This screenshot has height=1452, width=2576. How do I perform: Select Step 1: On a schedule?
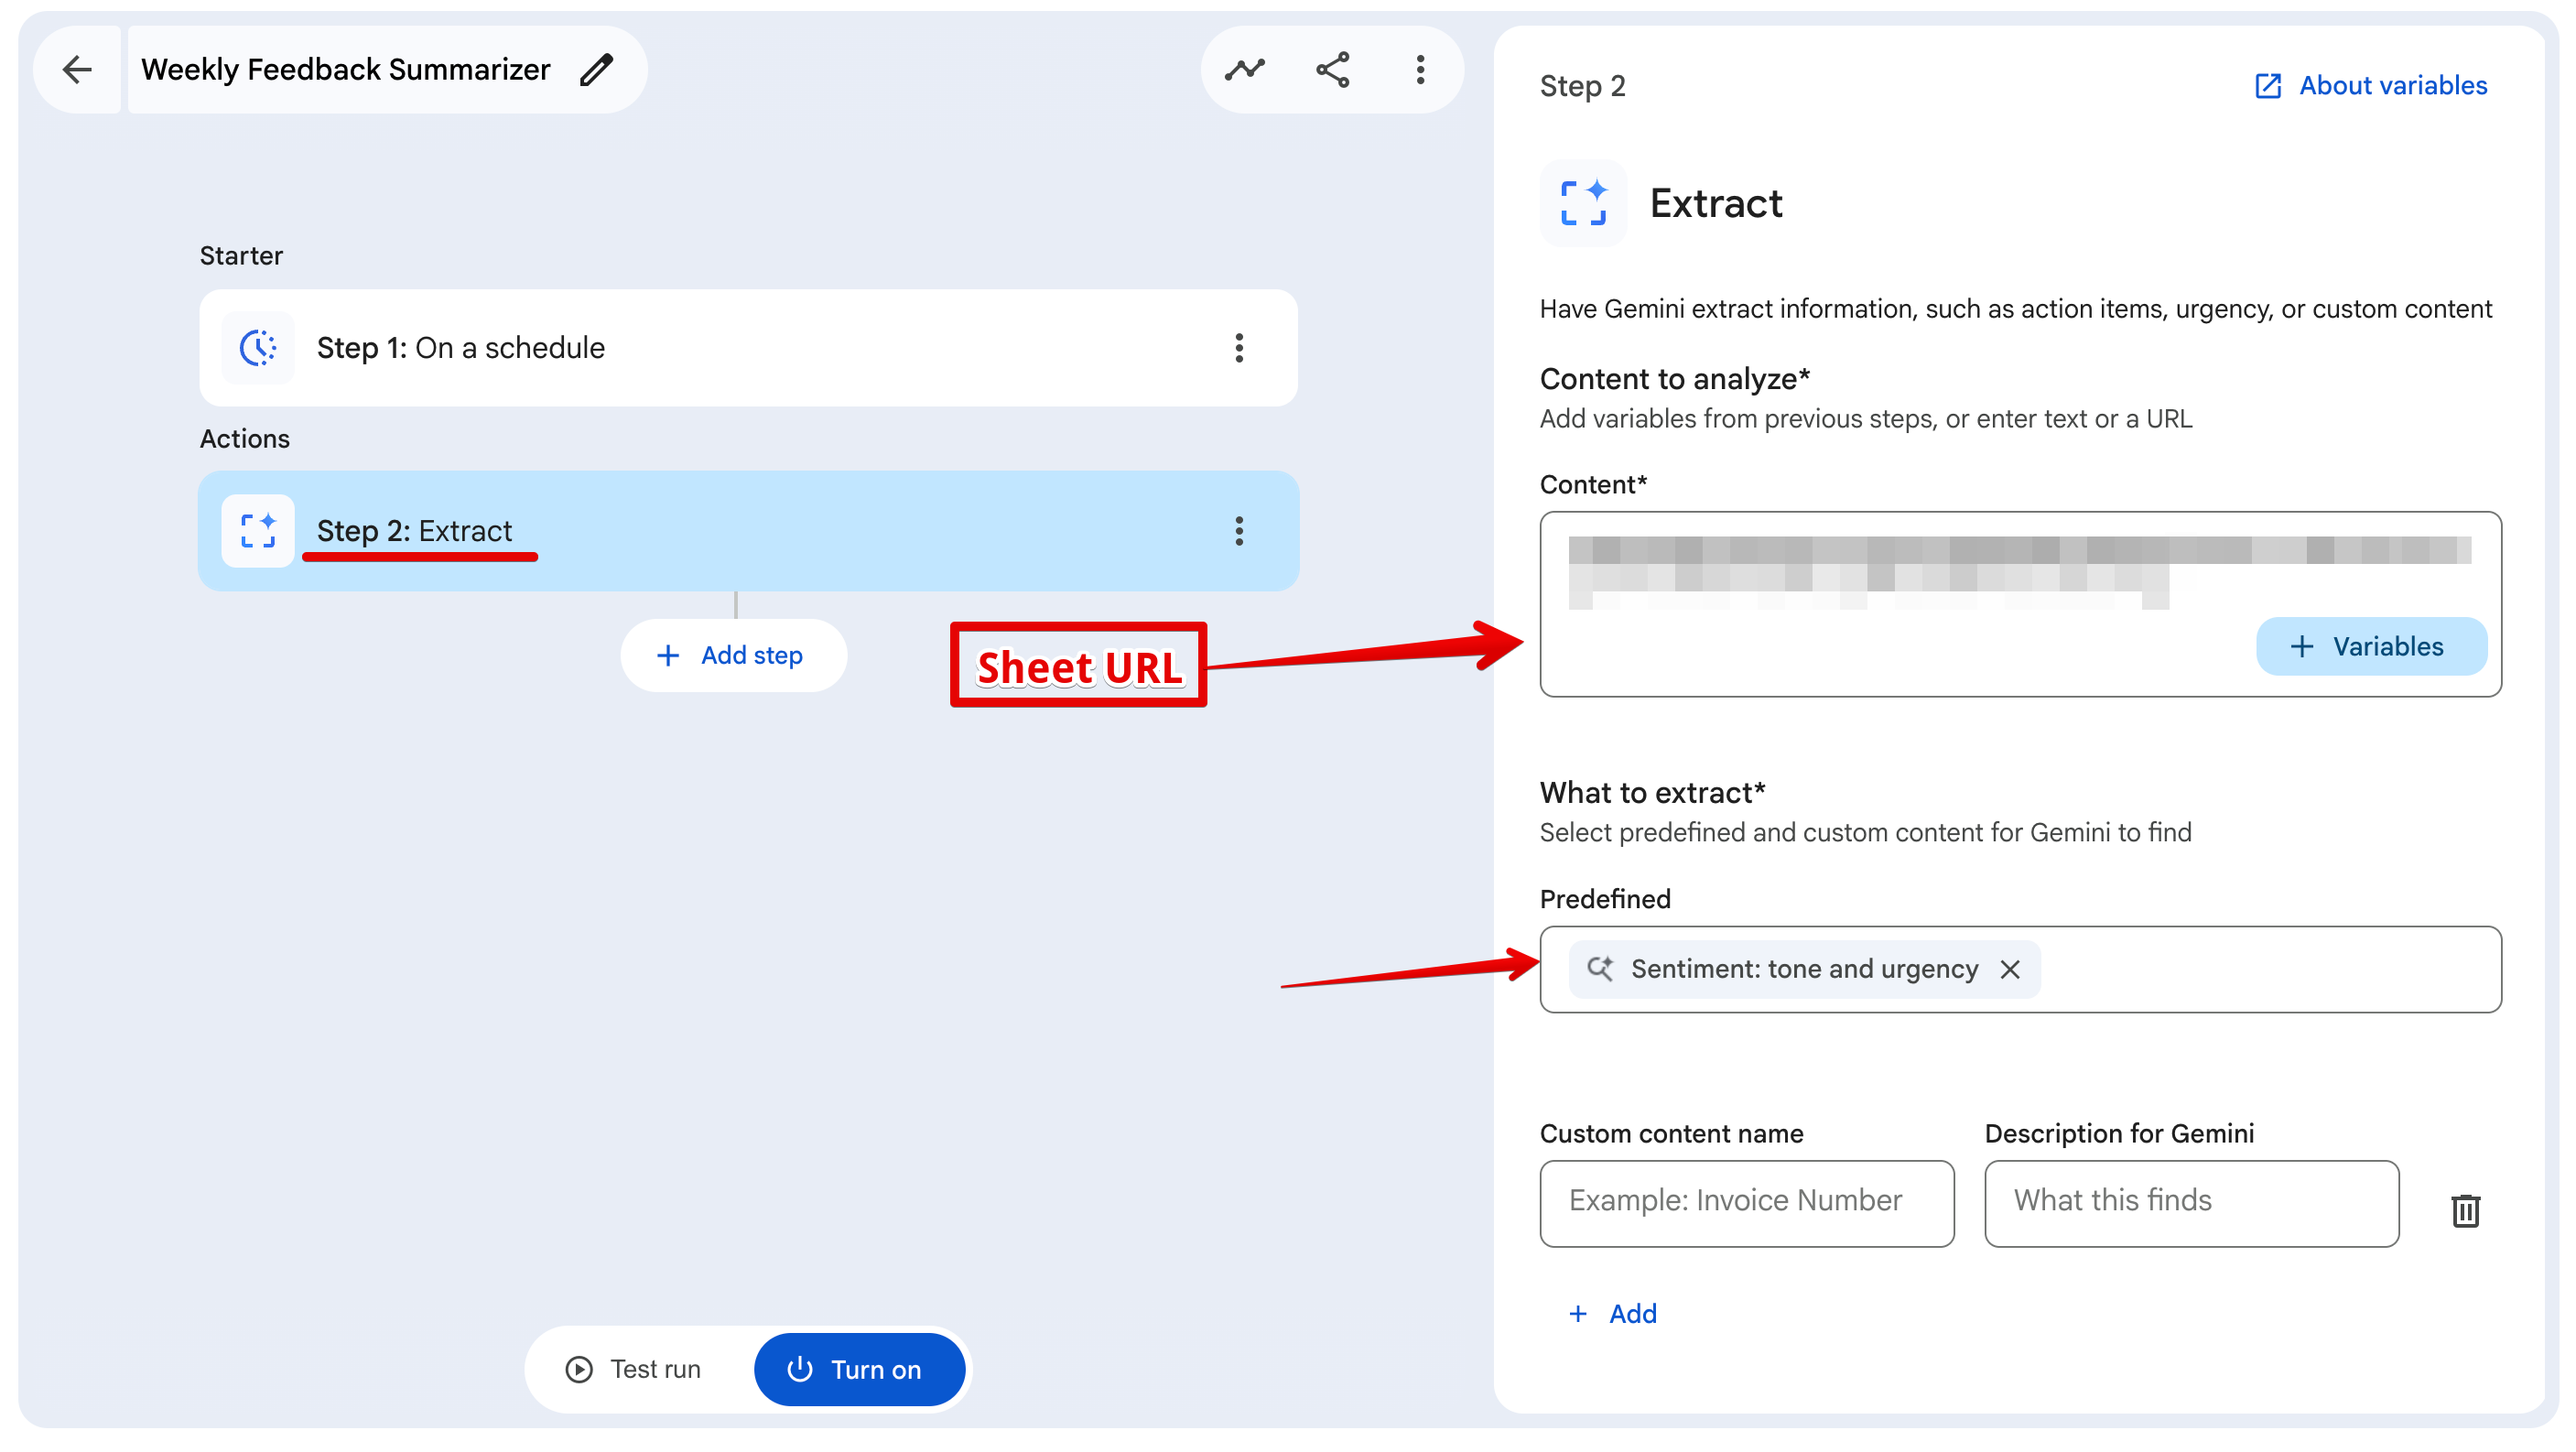pos(748,348)
